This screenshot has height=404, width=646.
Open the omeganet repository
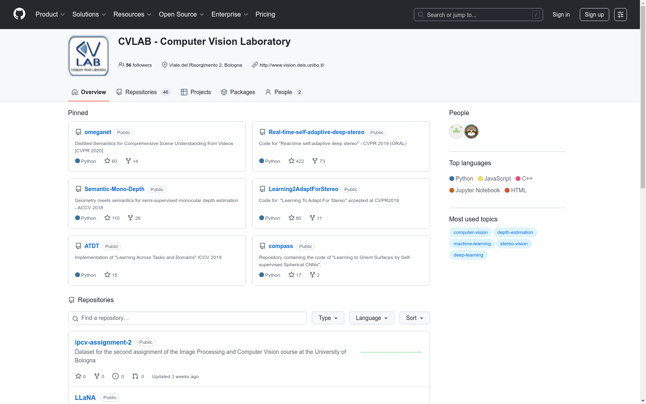(x=98, y=132)
